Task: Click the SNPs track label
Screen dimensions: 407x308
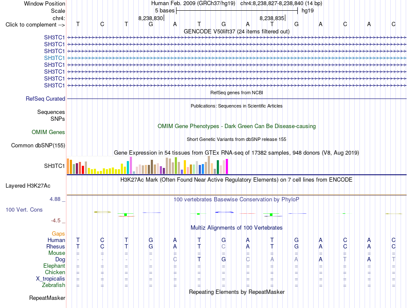Action: (x=58, y=119)
